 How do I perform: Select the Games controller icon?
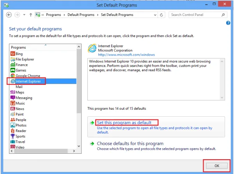tap(13, 70)
